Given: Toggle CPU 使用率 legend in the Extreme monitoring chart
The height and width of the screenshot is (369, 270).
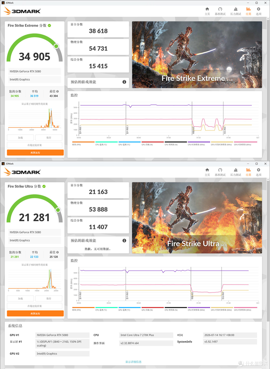Looking at the screenshot, I should [x=176, y=143].
